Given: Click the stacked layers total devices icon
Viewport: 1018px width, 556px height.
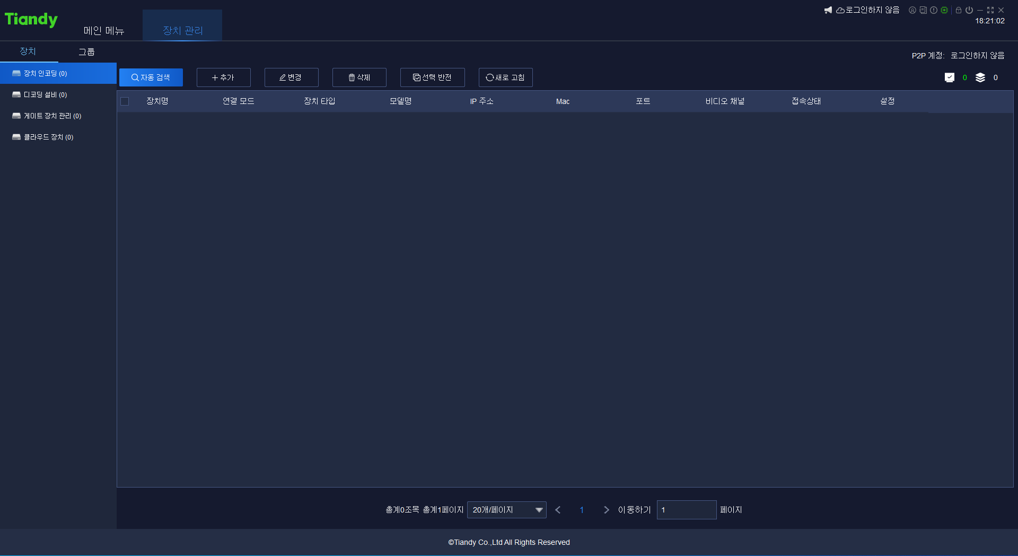Looking at the screenshot, I should (980, 77).
